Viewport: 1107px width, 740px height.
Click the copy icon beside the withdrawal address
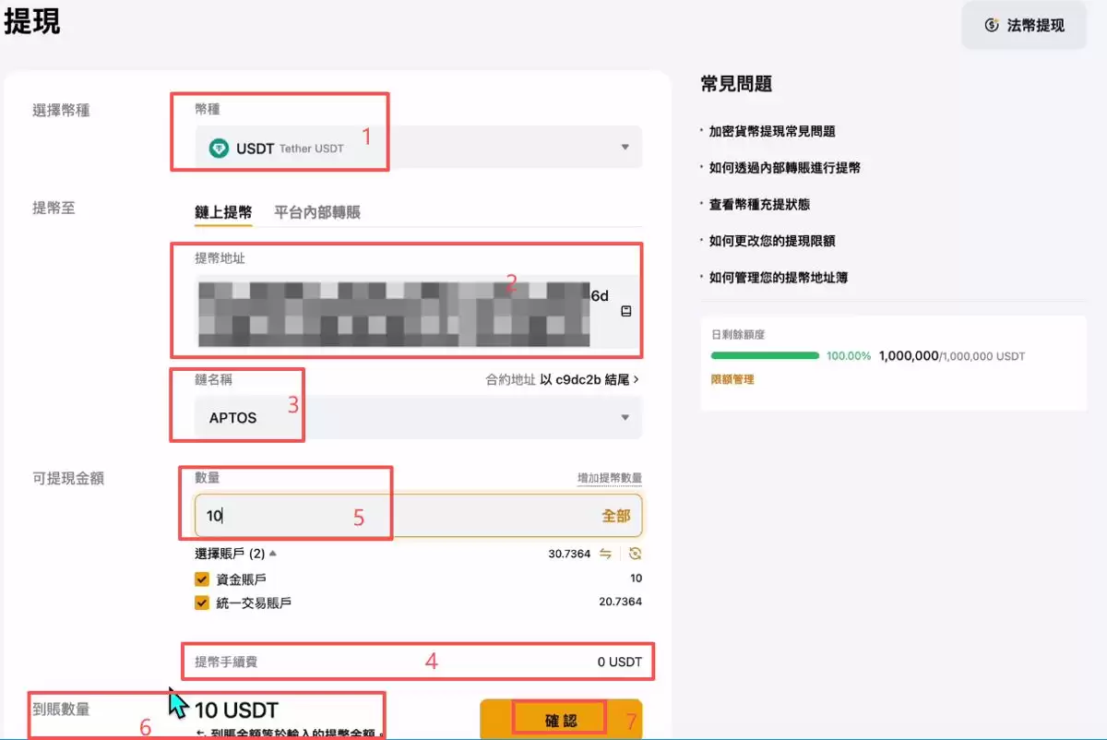point(626,313)
